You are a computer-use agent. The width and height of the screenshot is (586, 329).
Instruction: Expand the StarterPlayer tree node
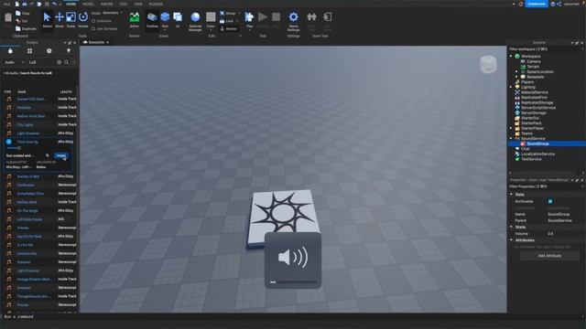click(x=511, y=128)
